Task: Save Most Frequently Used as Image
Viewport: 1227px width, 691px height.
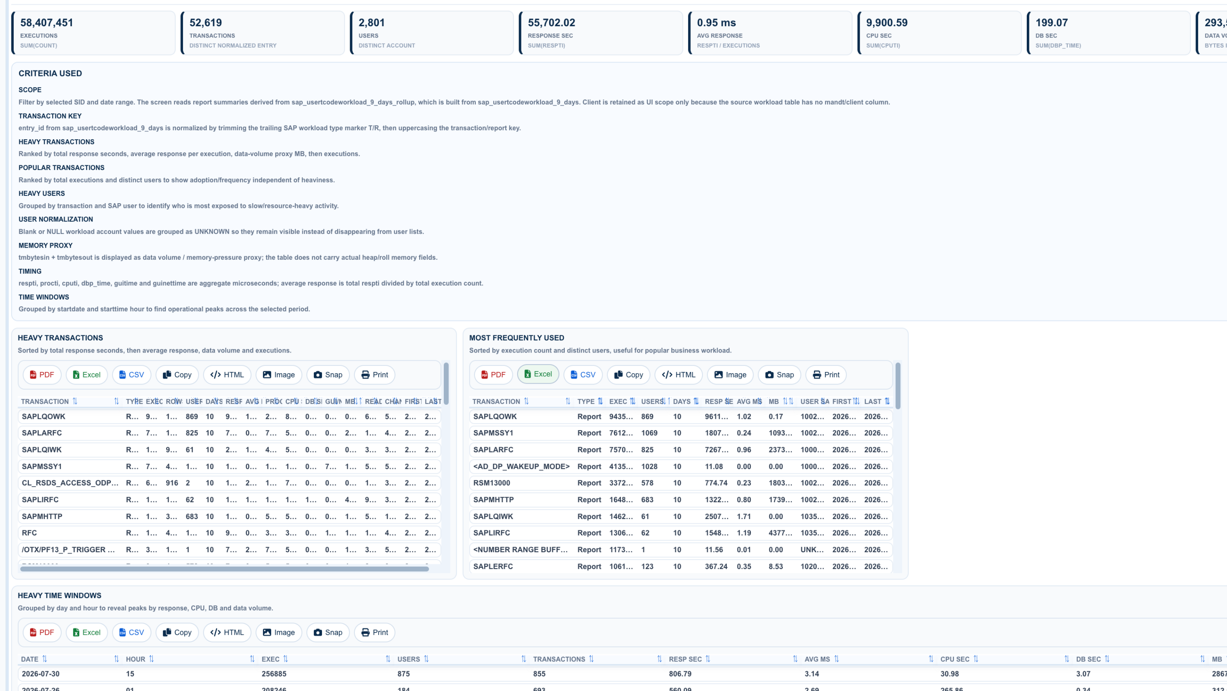Action: [730, 374]
